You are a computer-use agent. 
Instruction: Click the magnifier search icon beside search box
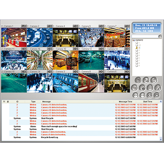tap(160, 36)
